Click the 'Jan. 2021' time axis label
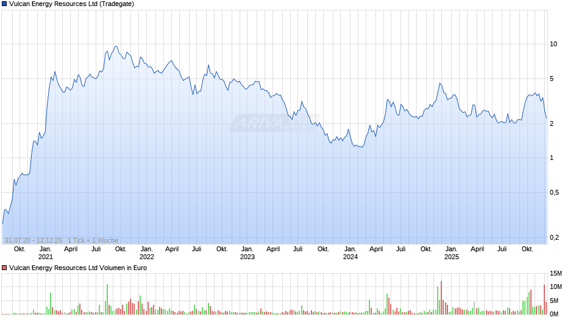Screen dimensions: 573x320 (x=46, y=253)
